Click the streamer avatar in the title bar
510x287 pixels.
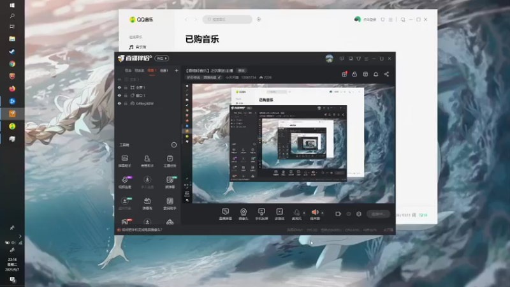click(x=329, y=59)
